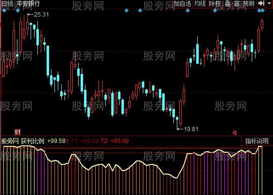
Task: Click the 平安银行 stock name
Action: click(28, 3)
